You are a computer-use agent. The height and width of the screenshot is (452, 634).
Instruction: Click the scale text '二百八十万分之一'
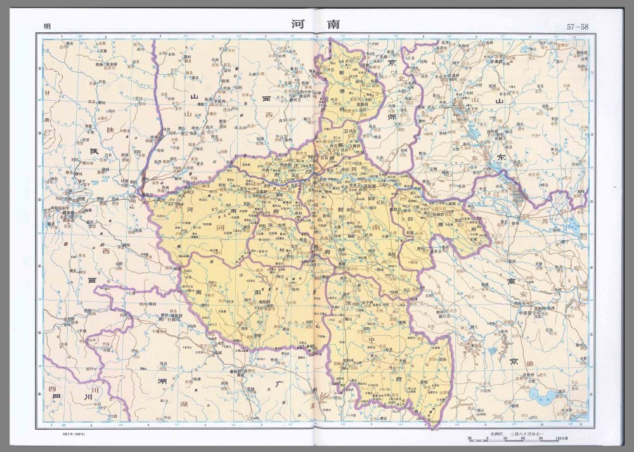(x=527, y=434)
